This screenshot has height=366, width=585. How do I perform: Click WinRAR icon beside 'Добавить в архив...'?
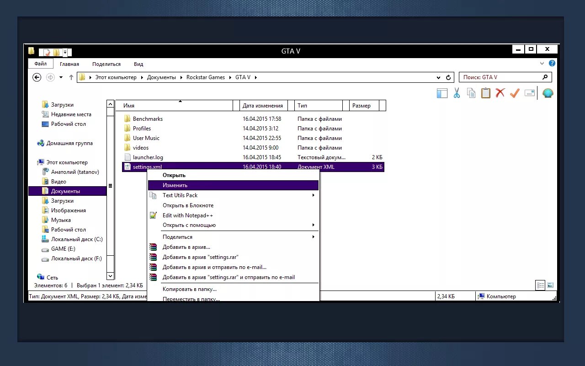point(153,247)
